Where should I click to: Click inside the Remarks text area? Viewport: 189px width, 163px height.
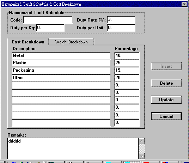73,149
